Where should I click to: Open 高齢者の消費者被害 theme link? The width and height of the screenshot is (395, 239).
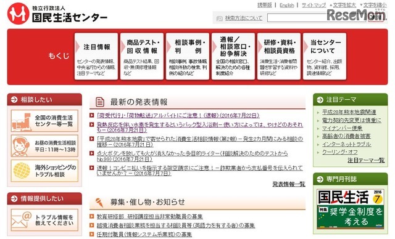tap(346, 136)
